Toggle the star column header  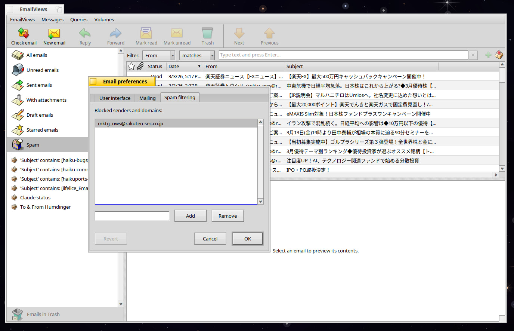click(131, 66)
